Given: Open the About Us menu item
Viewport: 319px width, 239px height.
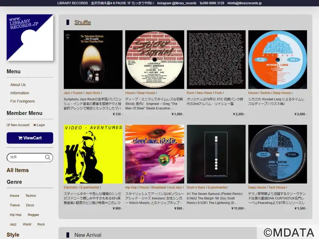Looking at the screenshot, I should tap(18, 85).
